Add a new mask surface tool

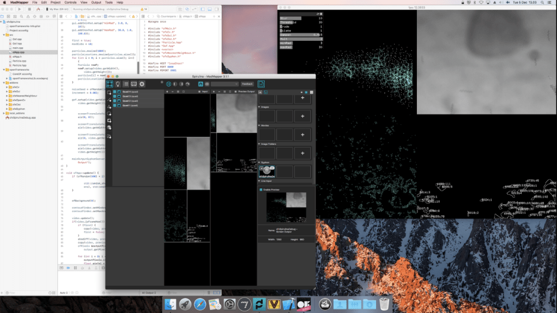109,121
